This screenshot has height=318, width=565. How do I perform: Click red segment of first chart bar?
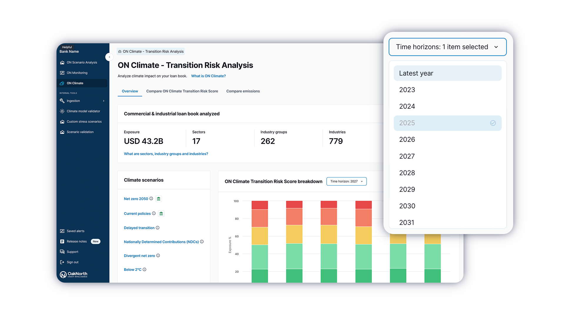coord(260,205)
